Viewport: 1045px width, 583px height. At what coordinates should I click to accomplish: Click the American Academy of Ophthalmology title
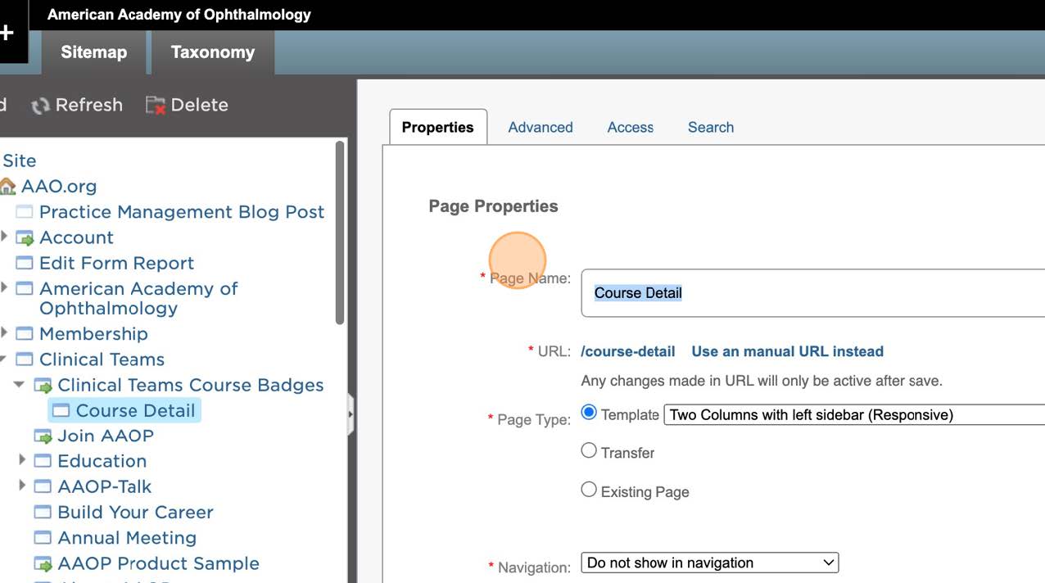click(179, 15)
